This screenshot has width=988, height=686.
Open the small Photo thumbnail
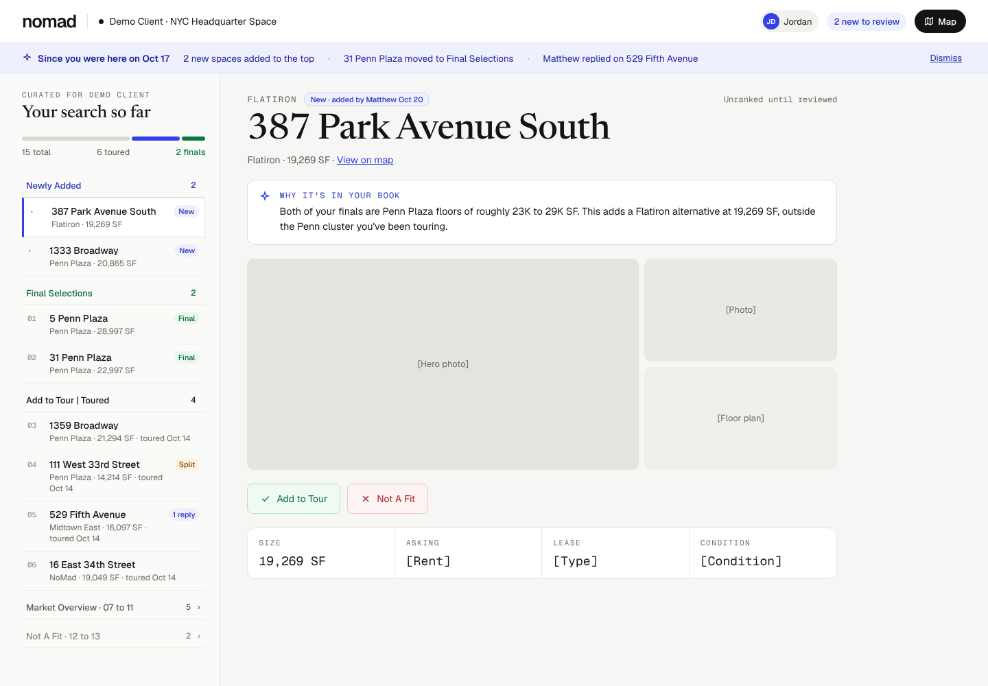(x=740, y=310)
